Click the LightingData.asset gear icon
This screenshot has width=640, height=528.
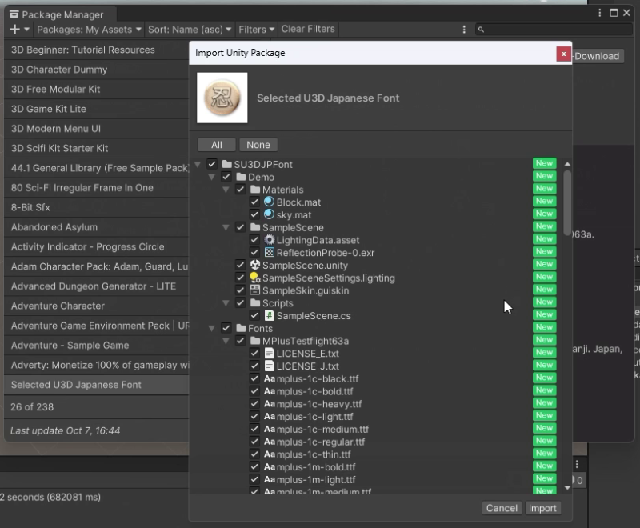point(270,240)
